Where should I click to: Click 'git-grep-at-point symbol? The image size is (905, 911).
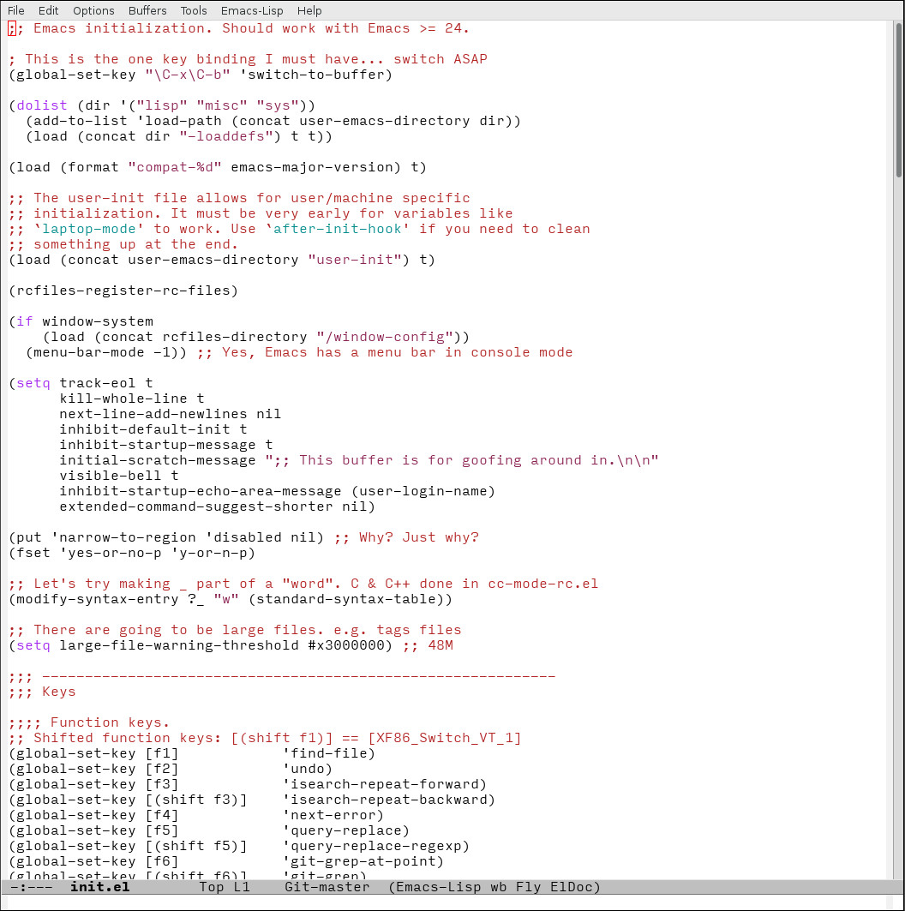click(359, 861)
